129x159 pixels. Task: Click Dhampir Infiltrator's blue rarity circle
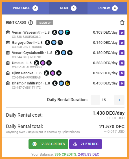click(61, 83)
